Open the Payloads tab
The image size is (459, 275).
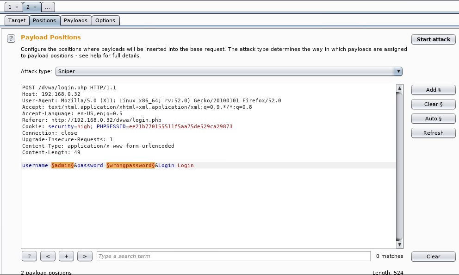click(x=75, y=20)
